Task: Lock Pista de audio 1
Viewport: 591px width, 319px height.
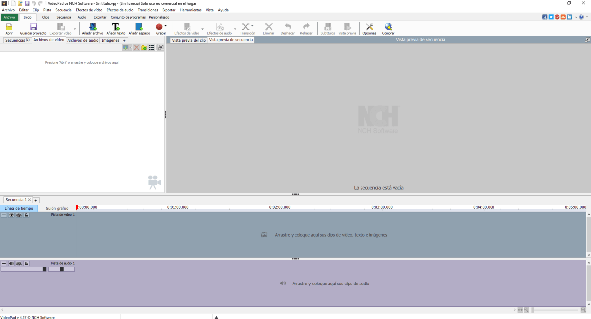Action: 26,264
